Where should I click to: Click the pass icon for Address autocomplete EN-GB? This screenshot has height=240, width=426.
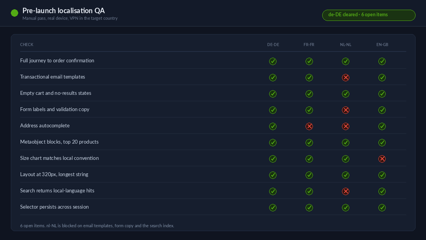click(x=382, y=127)
